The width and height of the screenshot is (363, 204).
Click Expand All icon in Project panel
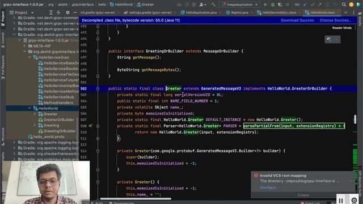click(51, 12)
